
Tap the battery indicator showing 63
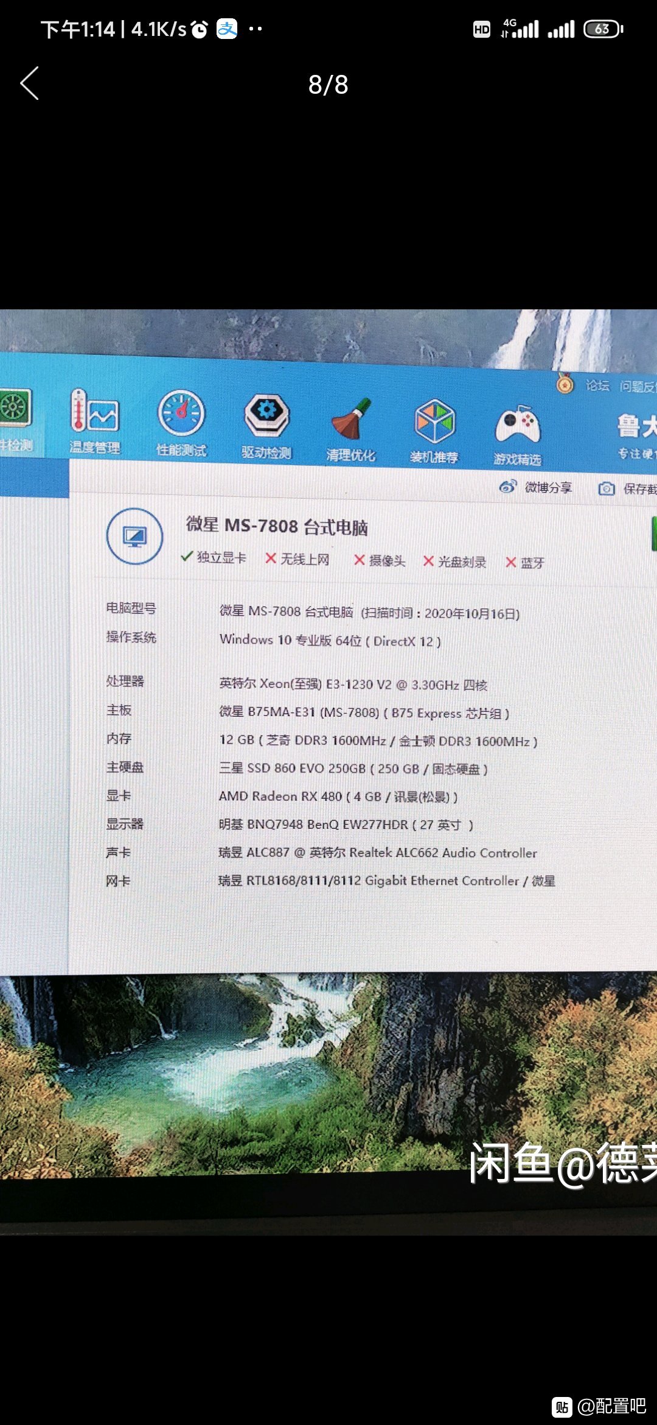pos(603,29)
